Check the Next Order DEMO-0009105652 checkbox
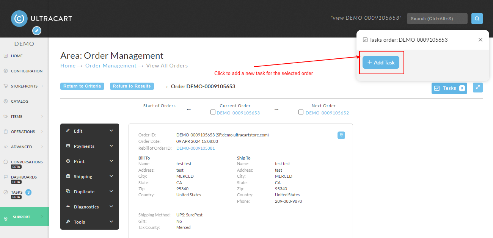Image resolution: width=493 pixels, height=238 pixels. pos(301,112)
